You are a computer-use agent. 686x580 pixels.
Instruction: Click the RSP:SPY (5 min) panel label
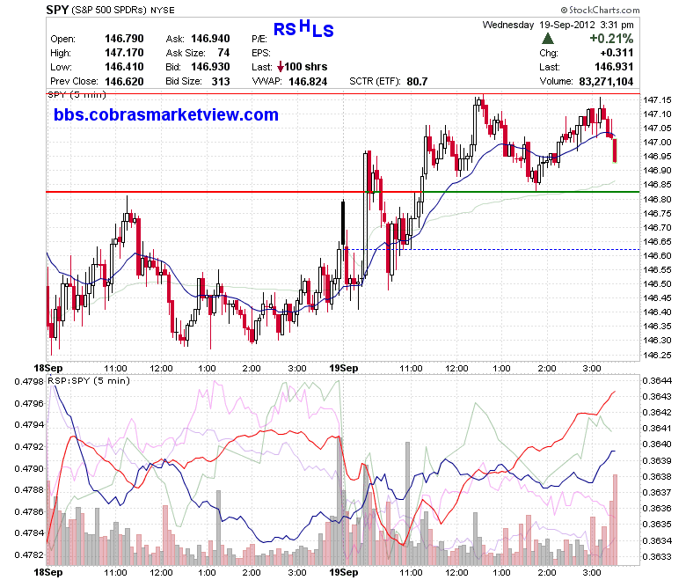(89, 381)
